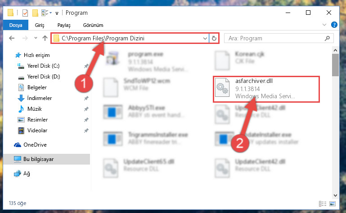Open the Help question mark icon
Image resolution: width=346 pixels, height=213 pixels.
click(x=334, y=25)
